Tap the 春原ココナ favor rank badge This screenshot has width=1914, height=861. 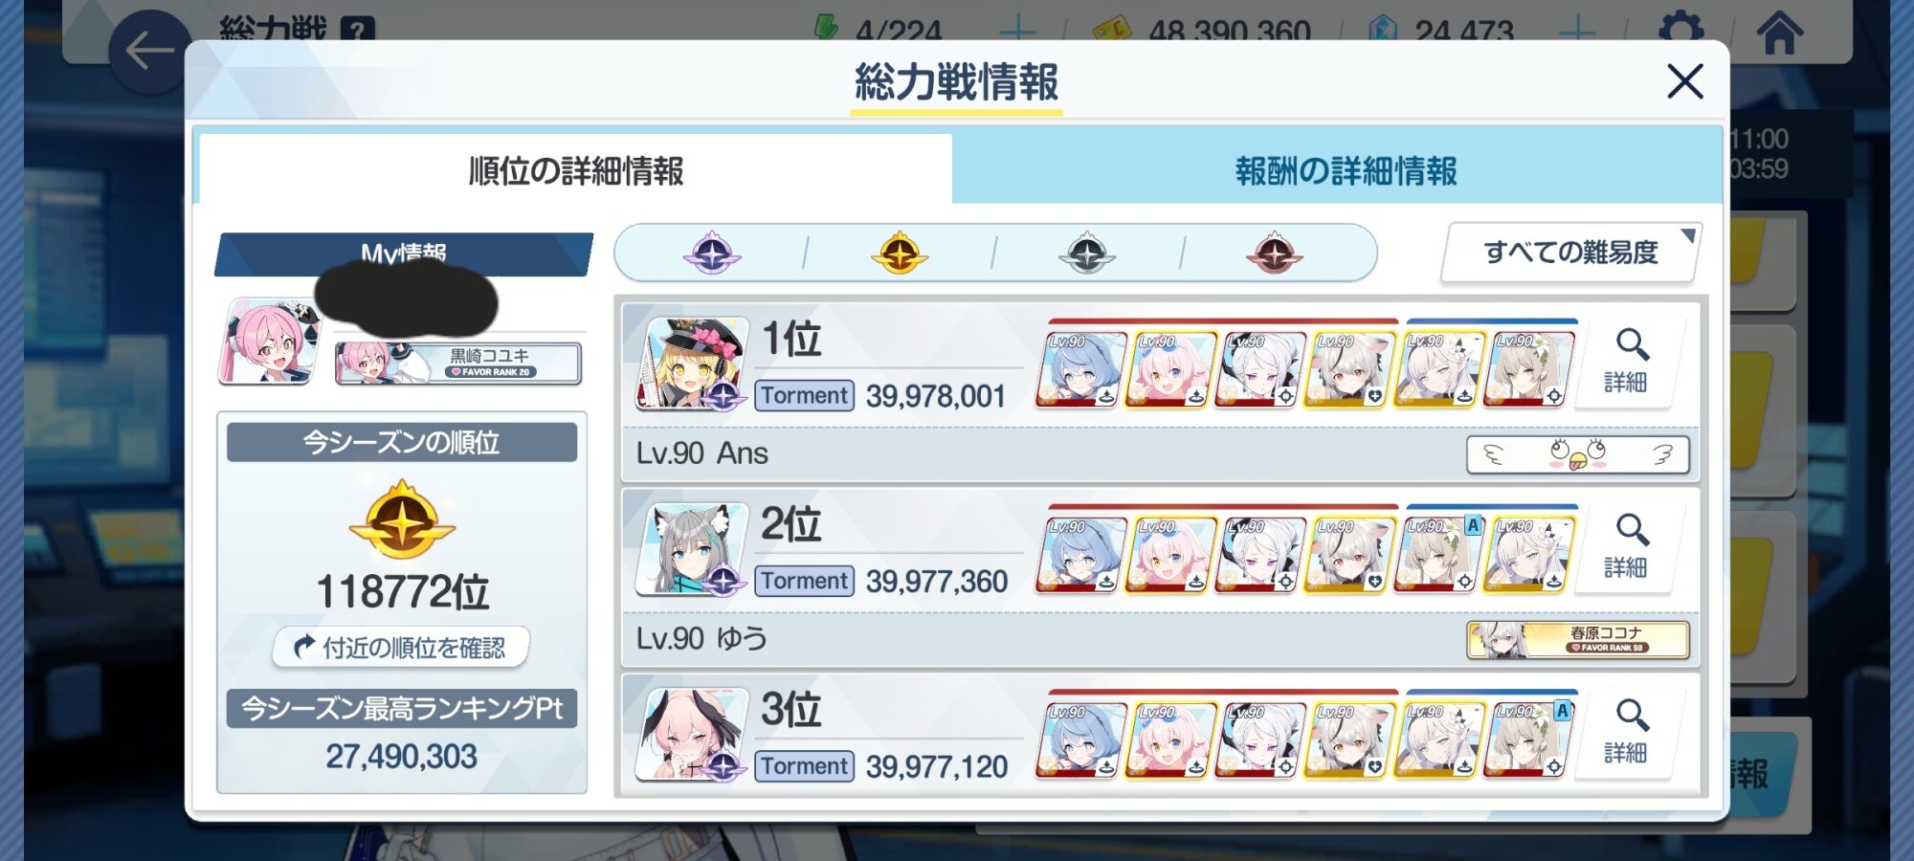click(x=1578, y=640)
